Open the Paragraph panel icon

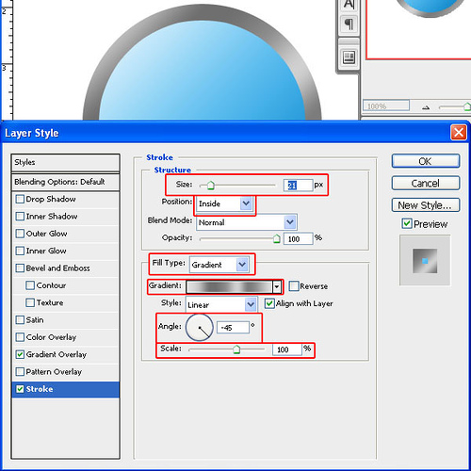tap(349, 24)
